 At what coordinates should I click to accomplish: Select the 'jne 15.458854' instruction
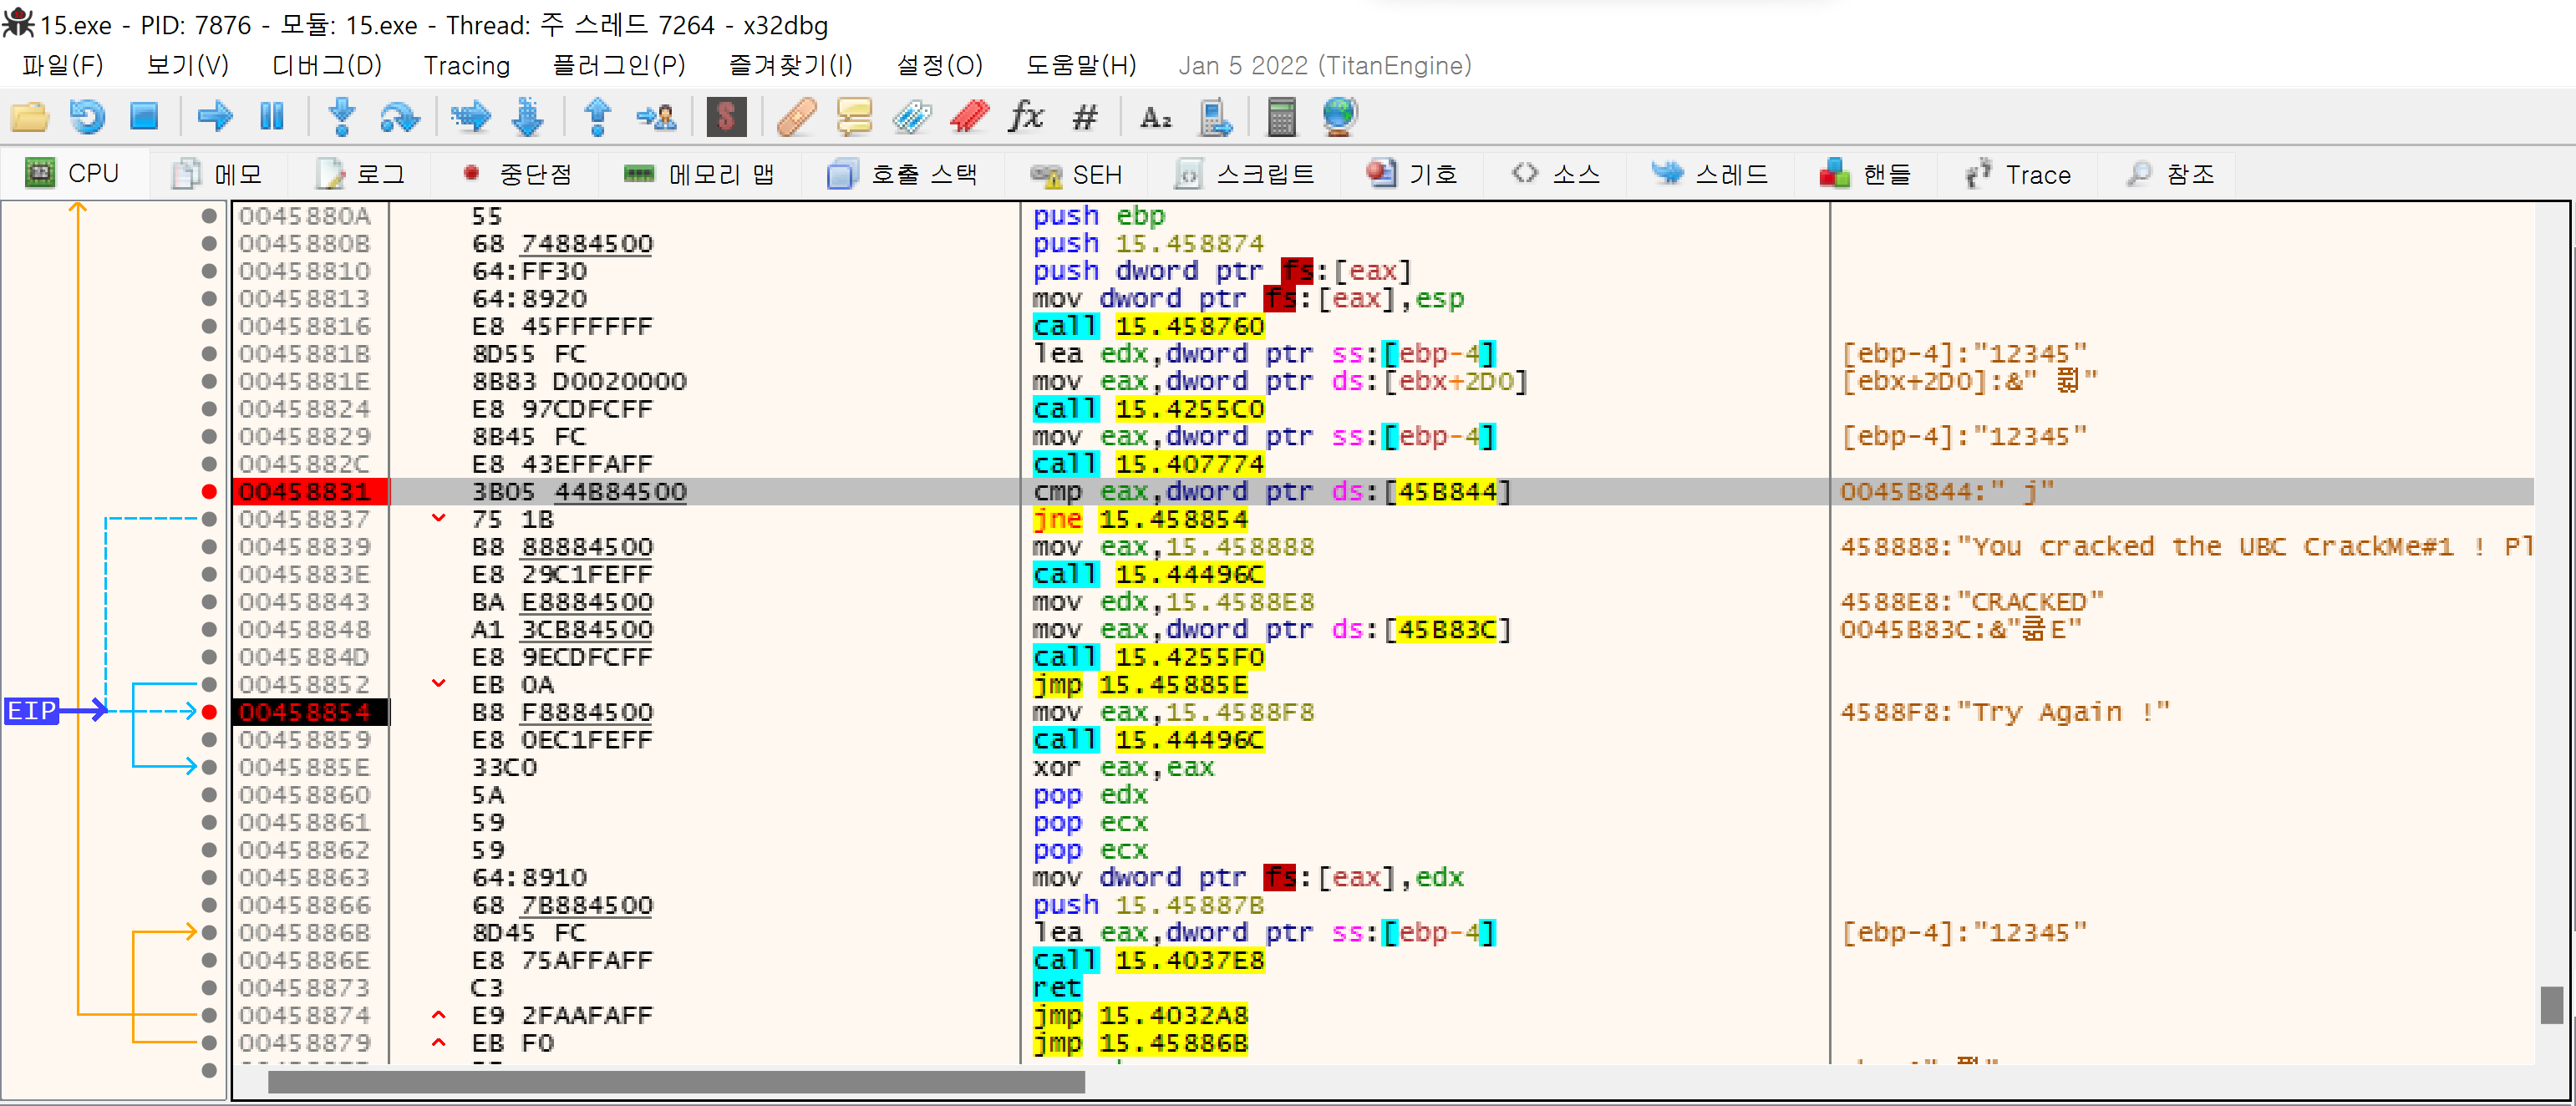(x=1140, y=519)
